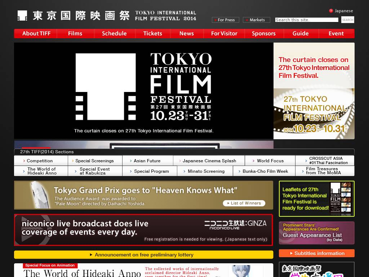Click the niconico live GINZA logo
369x277 pixels.
pos(235,225)
